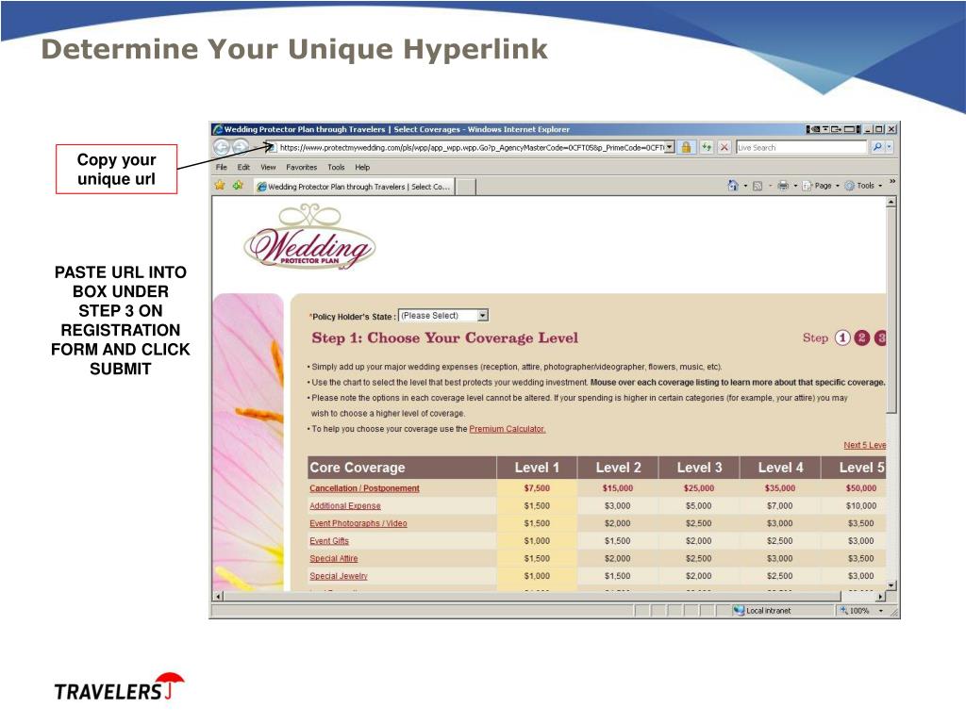The width and height of the screenshot is (966, 724).
Task: Click the Level 1 column header
Action: pos(537,468)
